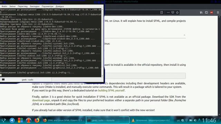Click terminal line 'Розпакування libsfml-system2.3v5:i386'
Image resolution: width=221 pixels, height=124 pixels.
36,48
